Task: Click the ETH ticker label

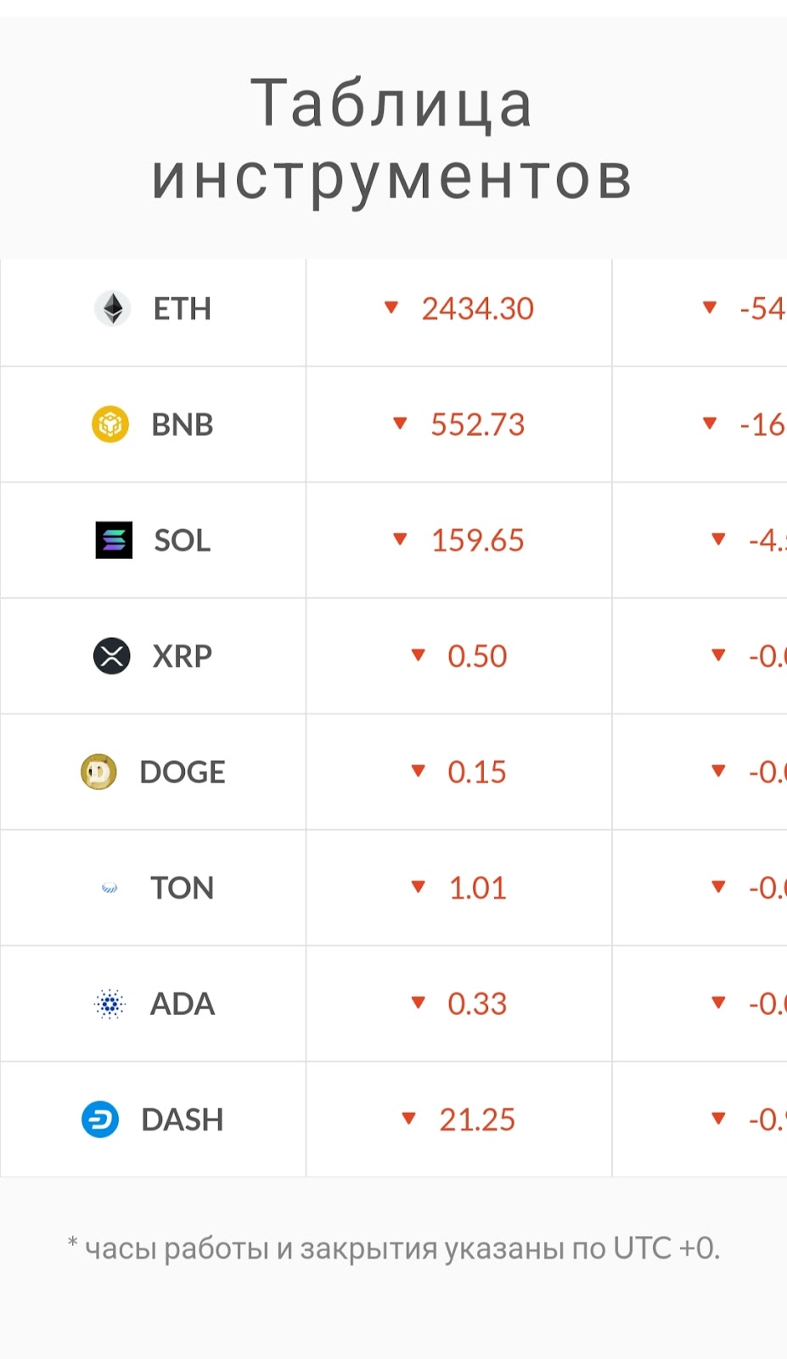Action: tap(182, 309)
